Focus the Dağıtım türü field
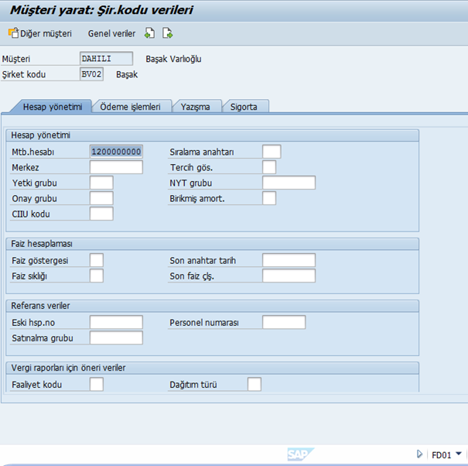Image resolution: width=468 pixels, height=466 pixels. click(x=254, y=385)
